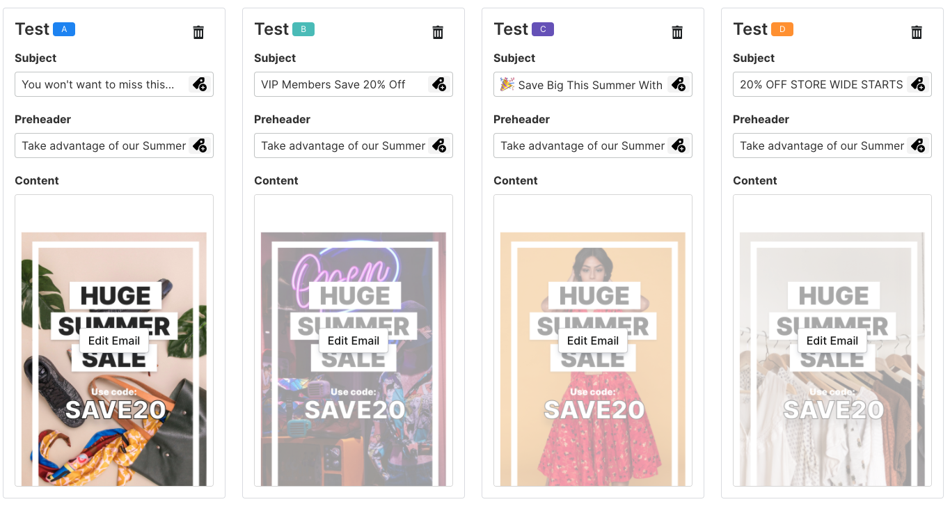This screenshot has height=511, width=950.
Task: Select the orange D badge
Action: pos(782,29)
